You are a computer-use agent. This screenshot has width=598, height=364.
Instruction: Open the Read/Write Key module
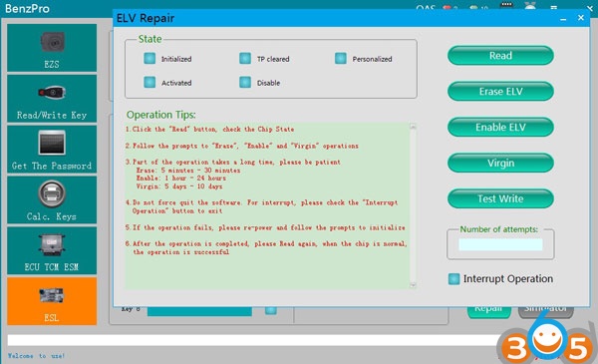click(x=52, y=99)
